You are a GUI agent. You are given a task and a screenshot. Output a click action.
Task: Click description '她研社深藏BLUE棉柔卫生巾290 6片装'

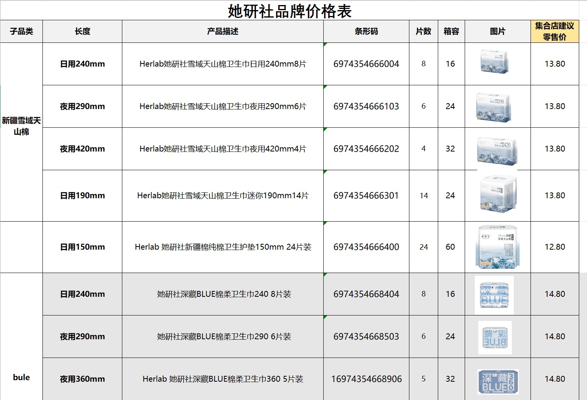[223, 337]
